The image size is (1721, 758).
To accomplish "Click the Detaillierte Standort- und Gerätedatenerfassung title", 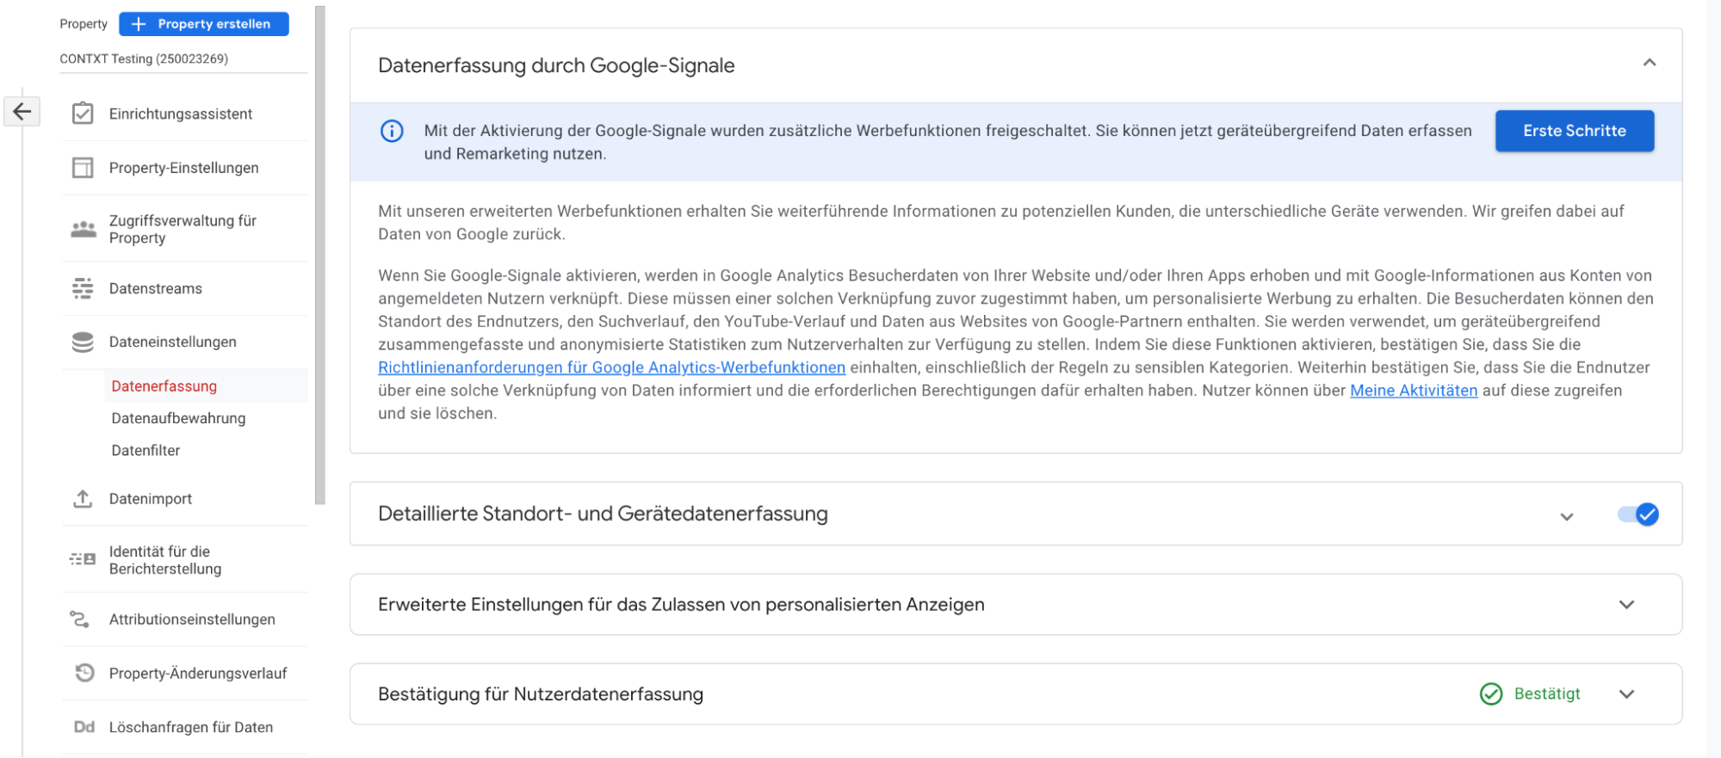I will pos(603,514).
